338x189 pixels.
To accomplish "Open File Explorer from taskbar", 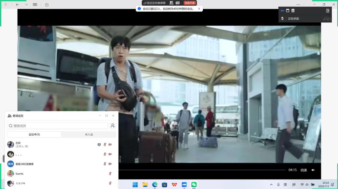I will coord(145,184).
